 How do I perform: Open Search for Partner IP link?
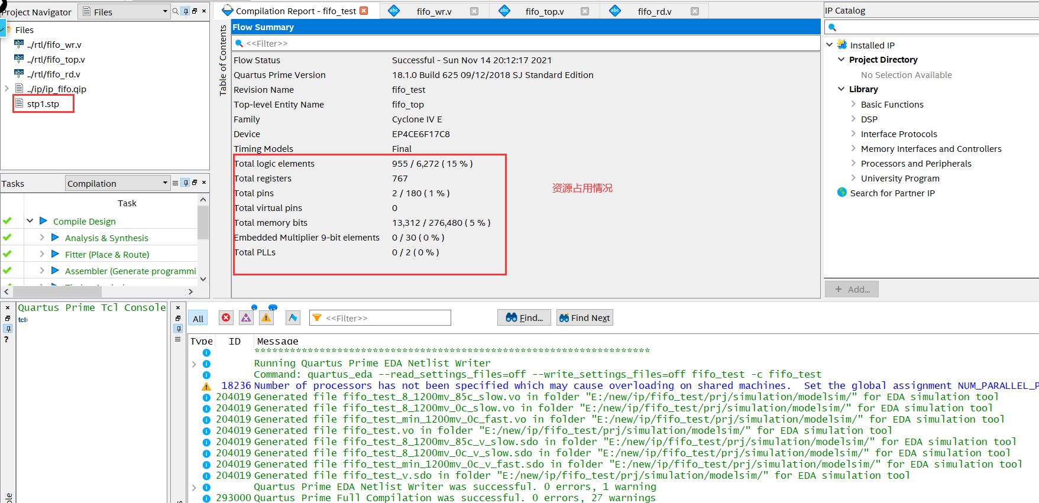[892, 193]
